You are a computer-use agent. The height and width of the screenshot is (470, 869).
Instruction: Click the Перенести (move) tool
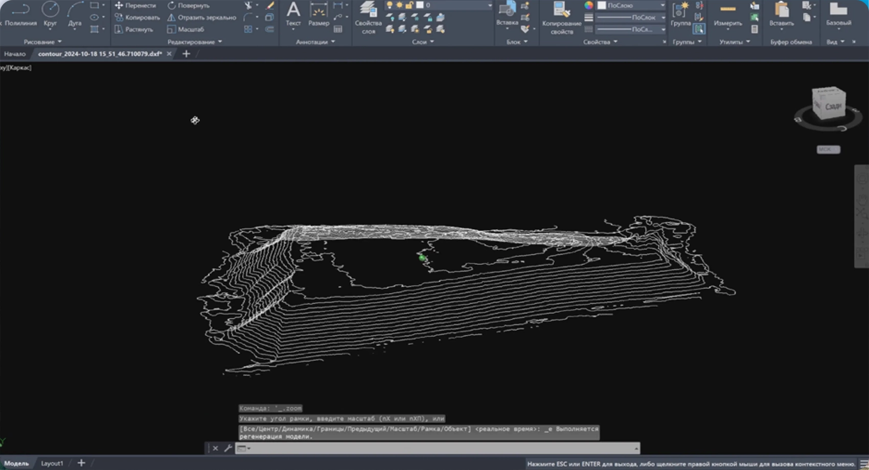tap(135, 6)
